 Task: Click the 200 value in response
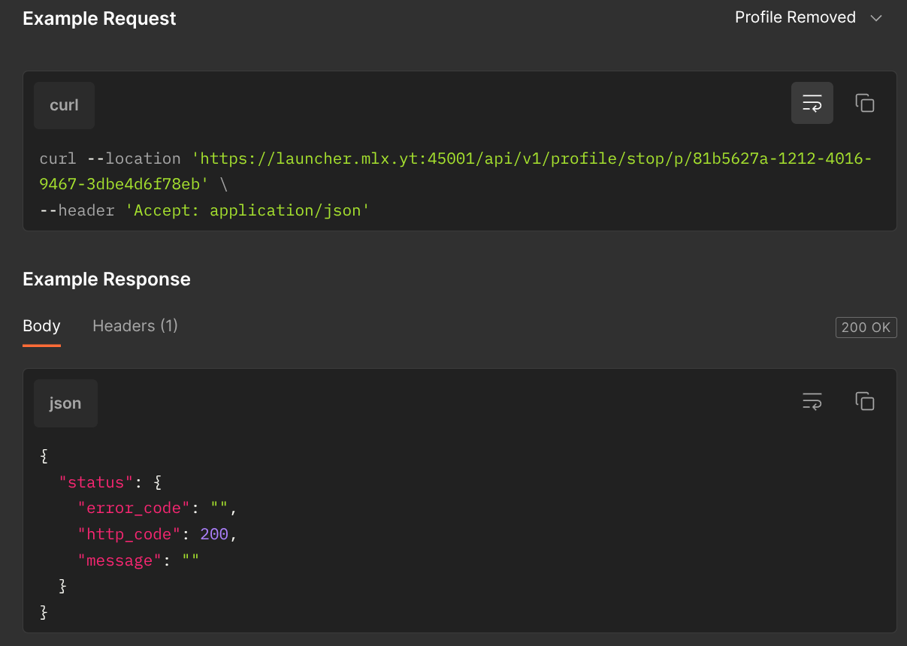click(x=214, y=534)
